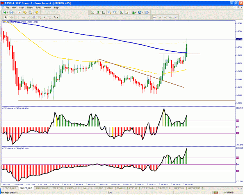Open the Tools menu
The image size is (244, 195).
(38, 7)
